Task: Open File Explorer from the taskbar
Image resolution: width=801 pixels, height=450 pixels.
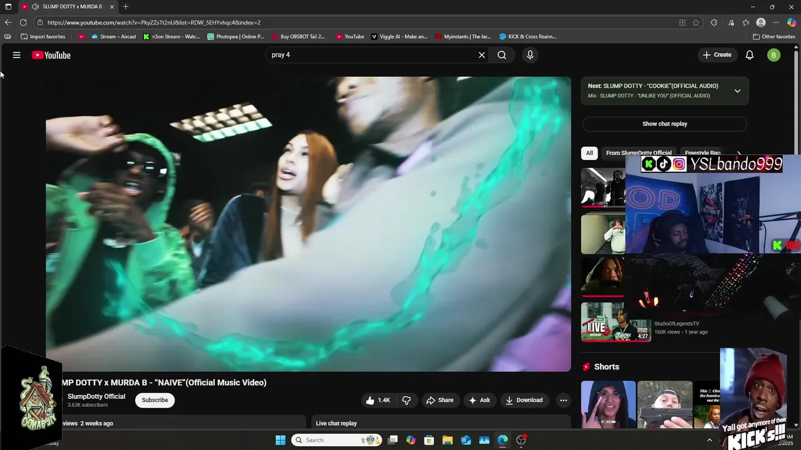Action: pyautogui.click(x=447, y=440)
